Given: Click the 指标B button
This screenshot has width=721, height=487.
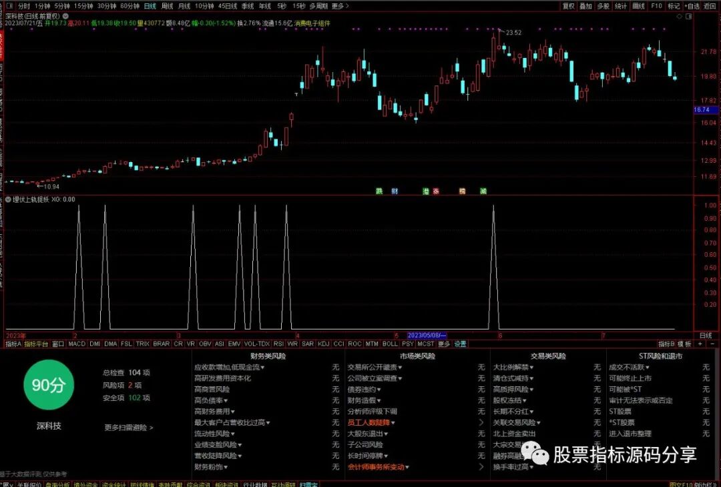Looking at the screenshot, I should coord(666,344).
